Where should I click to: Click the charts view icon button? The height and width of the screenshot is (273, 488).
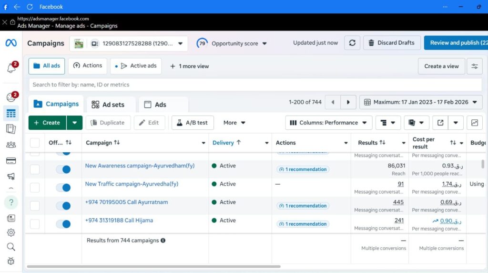pyautogui.click(x=474, y=123)
